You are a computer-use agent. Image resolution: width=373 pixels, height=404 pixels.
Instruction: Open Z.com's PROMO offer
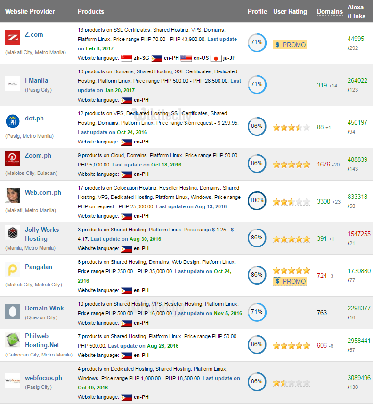click(x=290, y=44)
